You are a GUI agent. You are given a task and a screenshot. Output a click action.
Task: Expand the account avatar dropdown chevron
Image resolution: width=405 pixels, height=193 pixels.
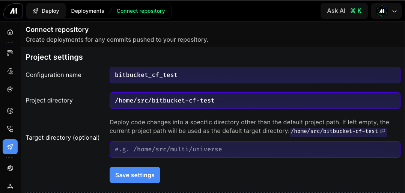[x=394, y=11]
